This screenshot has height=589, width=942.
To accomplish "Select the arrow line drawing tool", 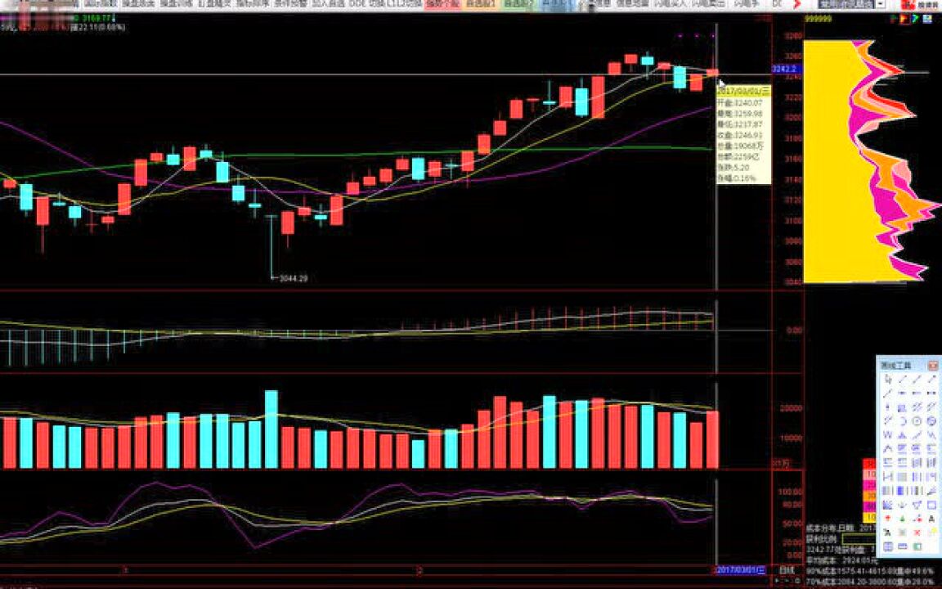I will pos(931,379).
